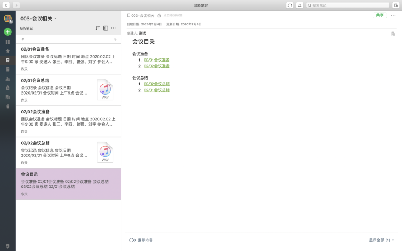Click the WAV attachment thumbnail of 02/01会议总结
The height and width of the screenshot is (251, 402).
pyautogui.click(x=105, y=89)
